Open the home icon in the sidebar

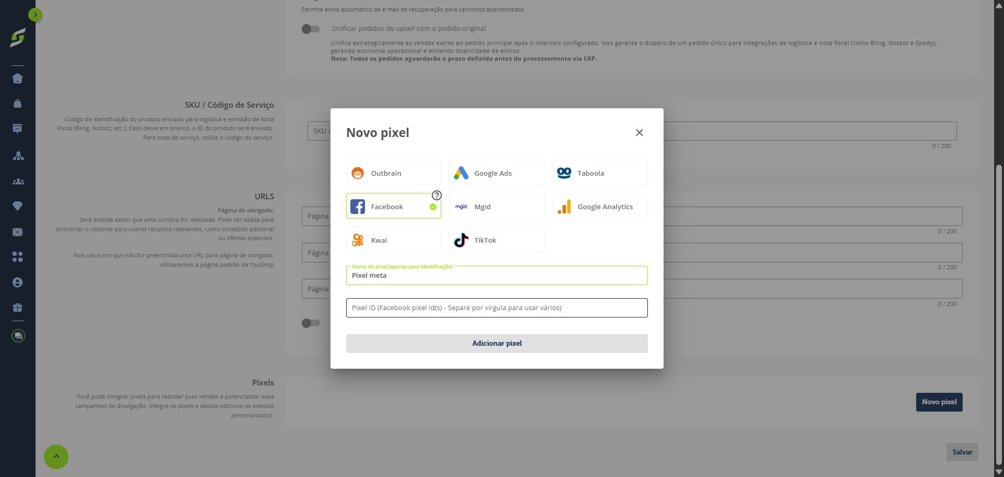(17, 78)
